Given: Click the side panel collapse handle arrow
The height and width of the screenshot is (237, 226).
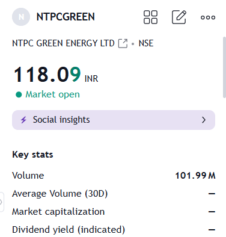Looking at the screenshot, I should point(1,202).
